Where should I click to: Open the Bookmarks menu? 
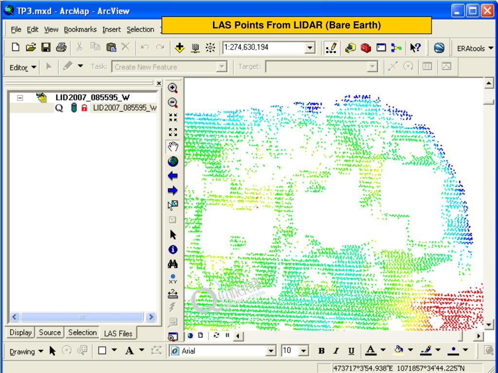(x=80, y=30)
